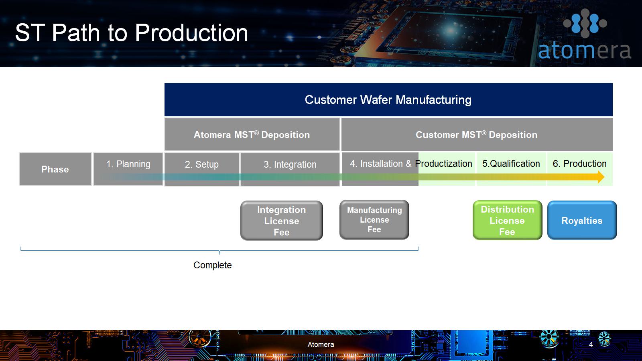Select the Customer Wafer Manufacturing banner

(x=388, y=100)
